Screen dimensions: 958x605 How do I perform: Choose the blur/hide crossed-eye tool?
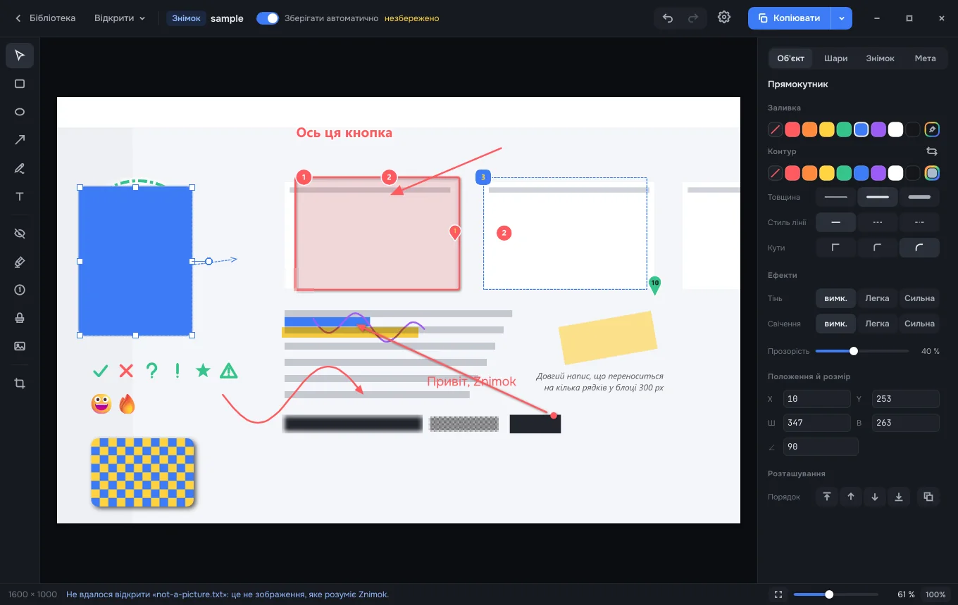(x=20, y=234)
